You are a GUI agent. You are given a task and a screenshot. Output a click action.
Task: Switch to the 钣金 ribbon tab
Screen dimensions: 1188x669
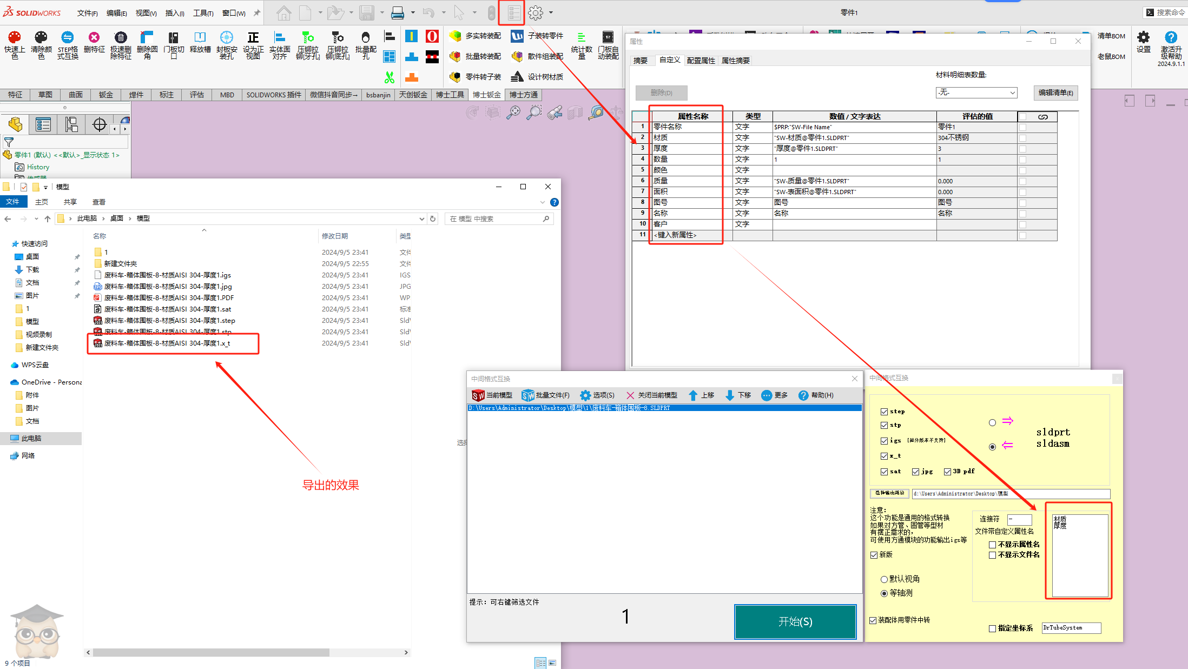coord(106,95)
